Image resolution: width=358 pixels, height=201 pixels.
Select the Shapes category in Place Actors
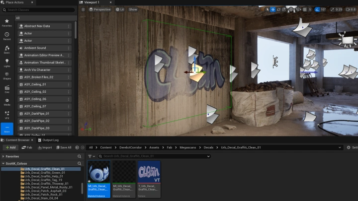(7, 76)
